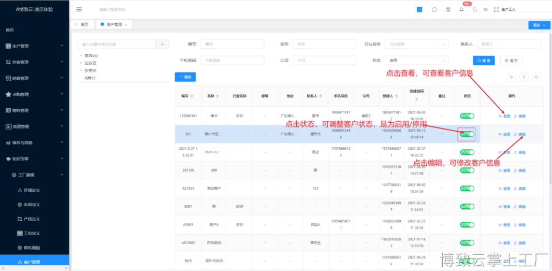Toggle status switch for 测试客户 row
The width and height of the screenshot is (552, 271).
[467, 188]
